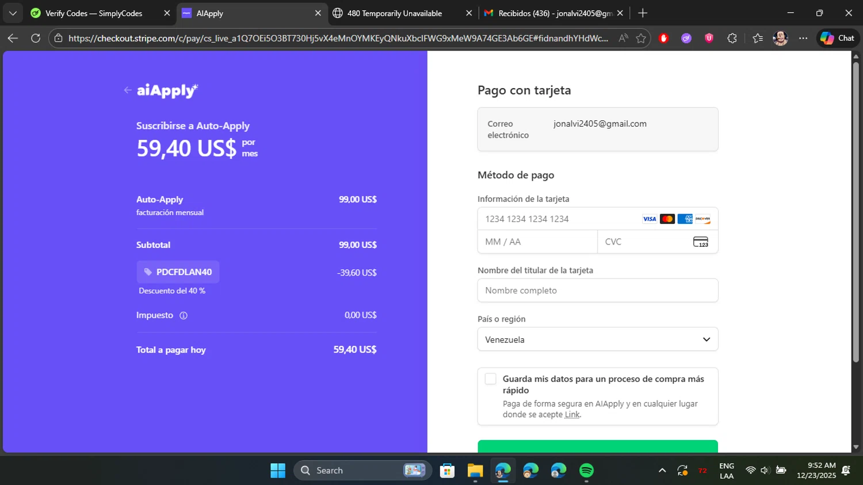Open the clock and calendar
863x485 pixels.
(x=816, y=471)
